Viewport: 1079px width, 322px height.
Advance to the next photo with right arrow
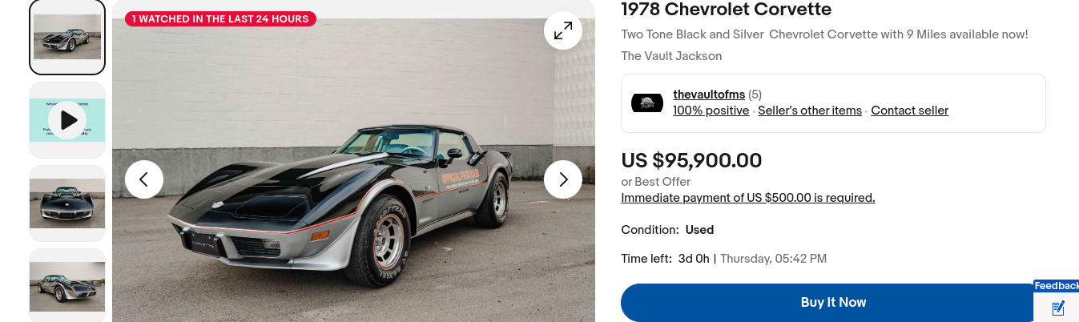click(x=563, y=179)
